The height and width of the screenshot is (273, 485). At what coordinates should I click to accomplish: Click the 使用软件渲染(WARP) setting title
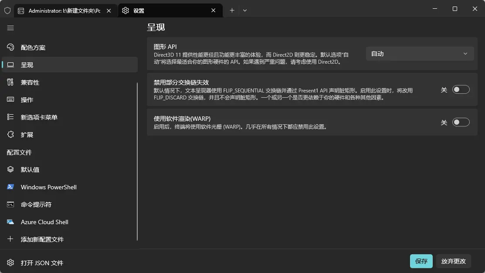click(182, 119)
